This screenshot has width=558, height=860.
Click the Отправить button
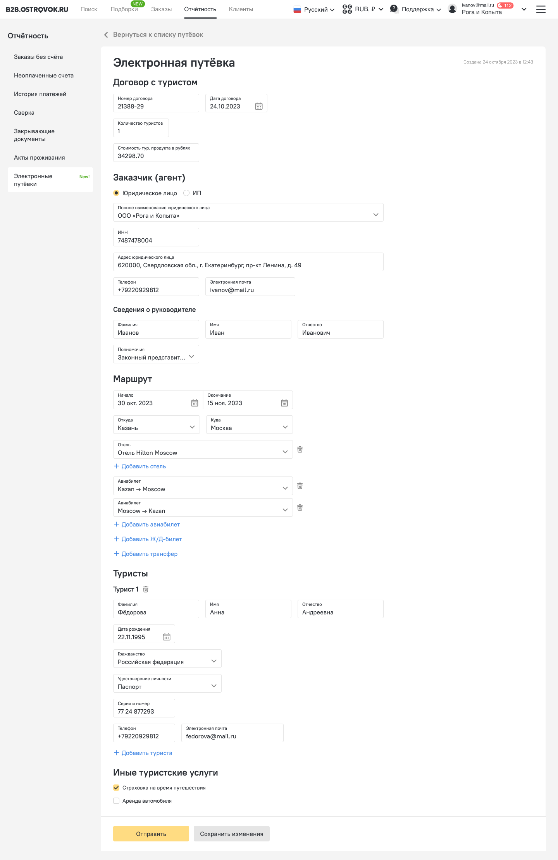151,834
